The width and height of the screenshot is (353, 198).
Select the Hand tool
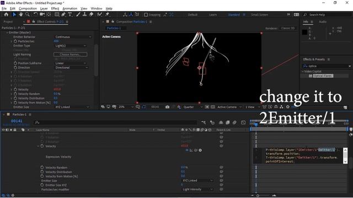(21, 15)
